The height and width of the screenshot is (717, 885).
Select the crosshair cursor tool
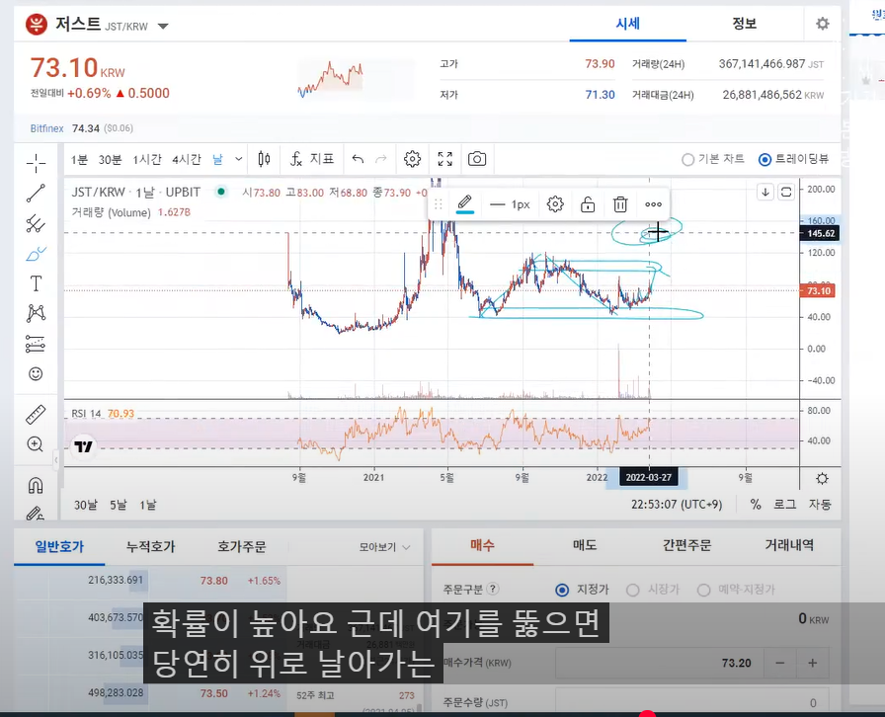(x=36, y=163)
